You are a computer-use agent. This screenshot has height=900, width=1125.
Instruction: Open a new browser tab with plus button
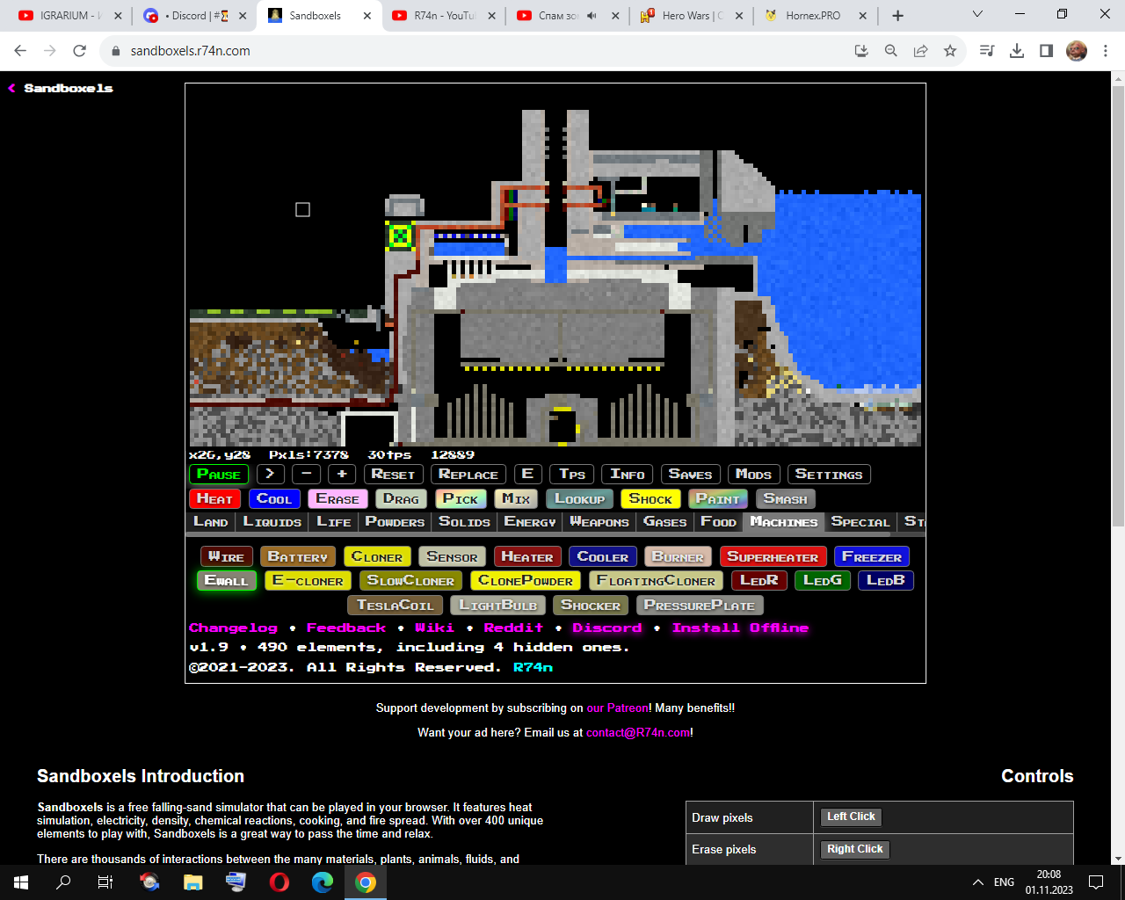click(897, 16)
